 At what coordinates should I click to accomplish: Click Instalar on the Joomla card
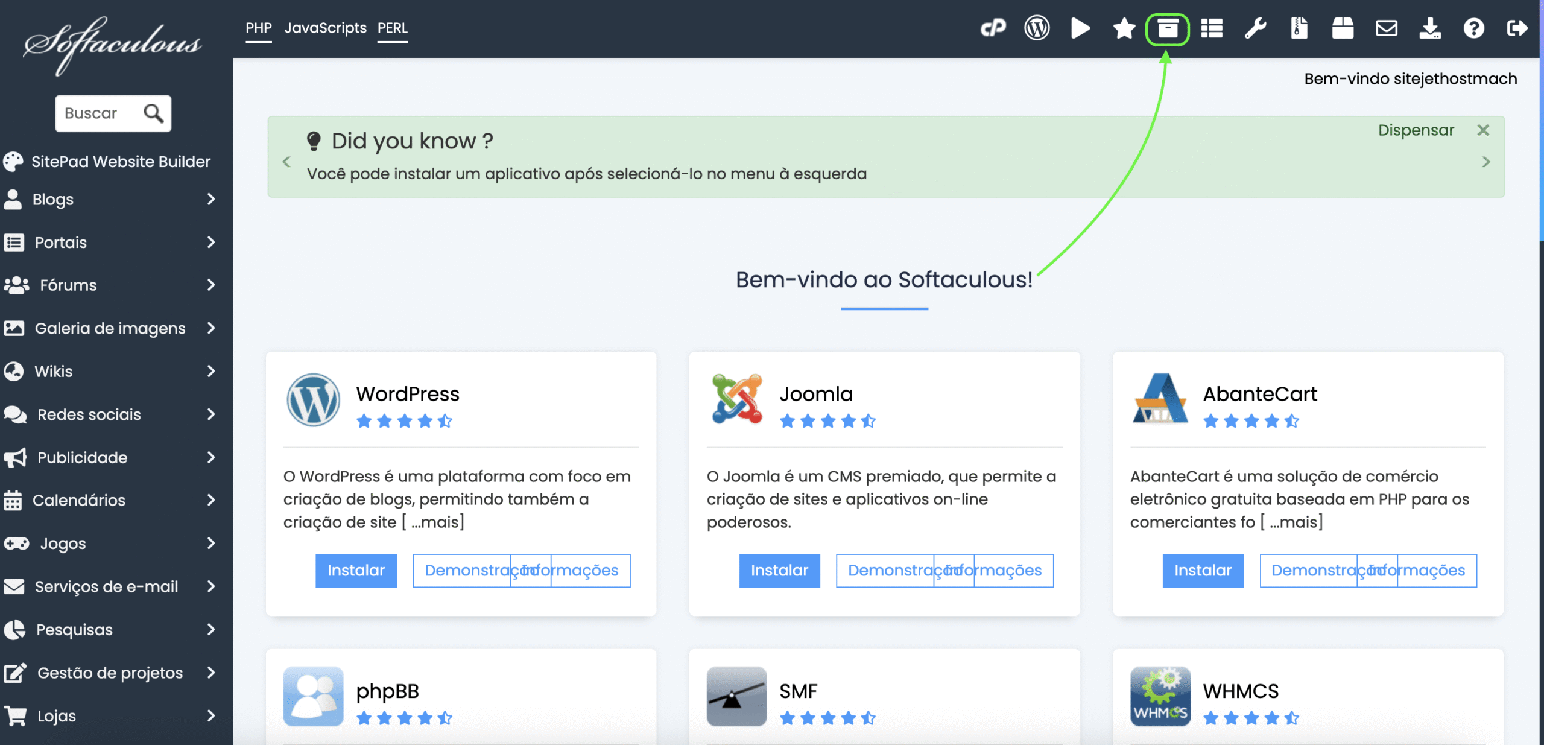[779, 571]
